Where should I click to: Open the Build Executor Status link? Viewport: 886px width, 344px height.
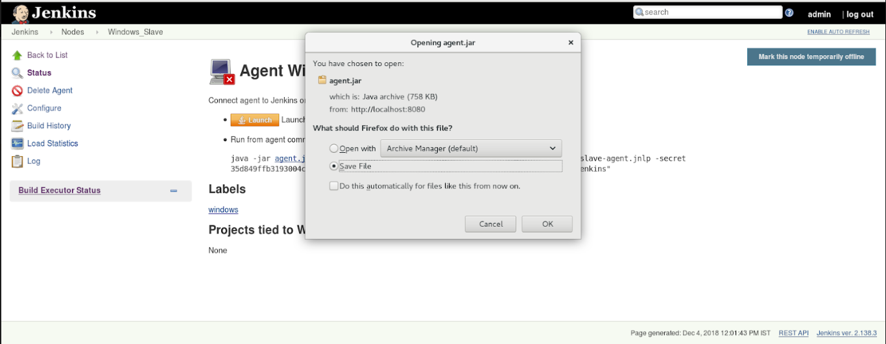click(x=60, y=190)
